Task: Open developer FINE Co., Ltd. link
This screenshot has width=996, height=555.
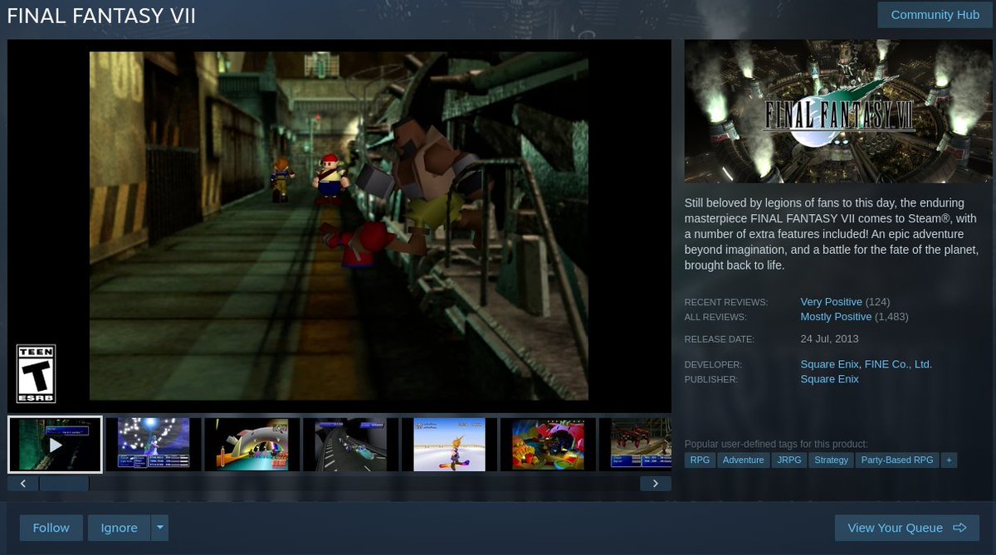Action: point(898,364)
